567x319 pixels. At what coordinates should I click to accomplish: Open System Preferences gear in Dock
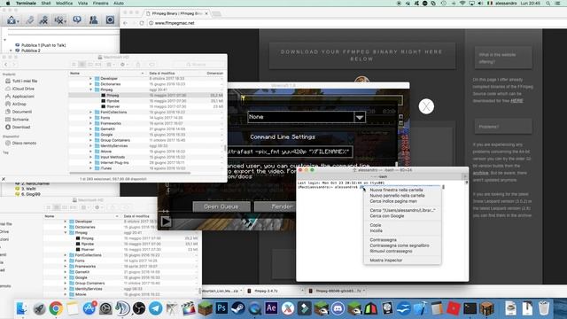105,308
